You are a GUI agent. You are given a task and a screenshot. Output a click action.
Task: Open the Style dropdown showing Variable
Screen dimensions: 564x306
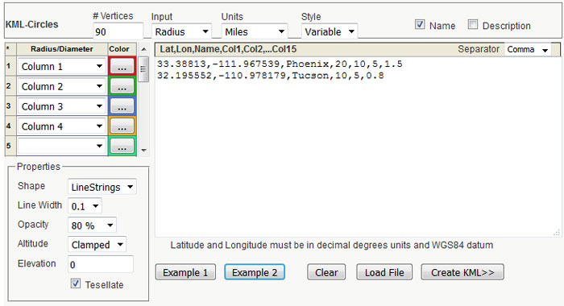click(x=329, y=31)
